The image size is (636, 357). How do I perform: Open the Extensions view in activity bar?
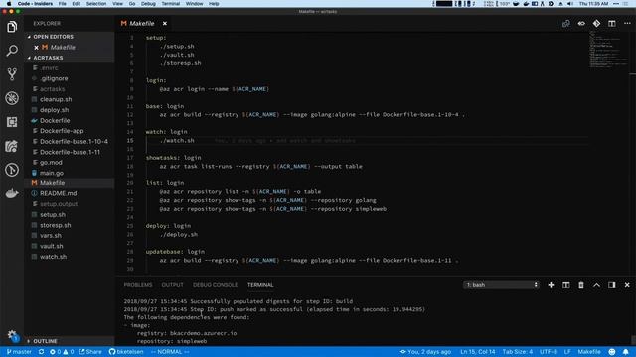pyautogui.click(x=12, y=122)
